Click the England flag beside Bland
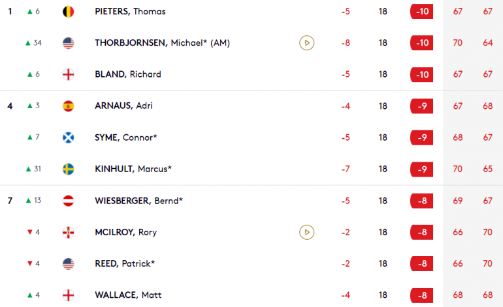Viewport: 503px width, 307px height. 69,74
